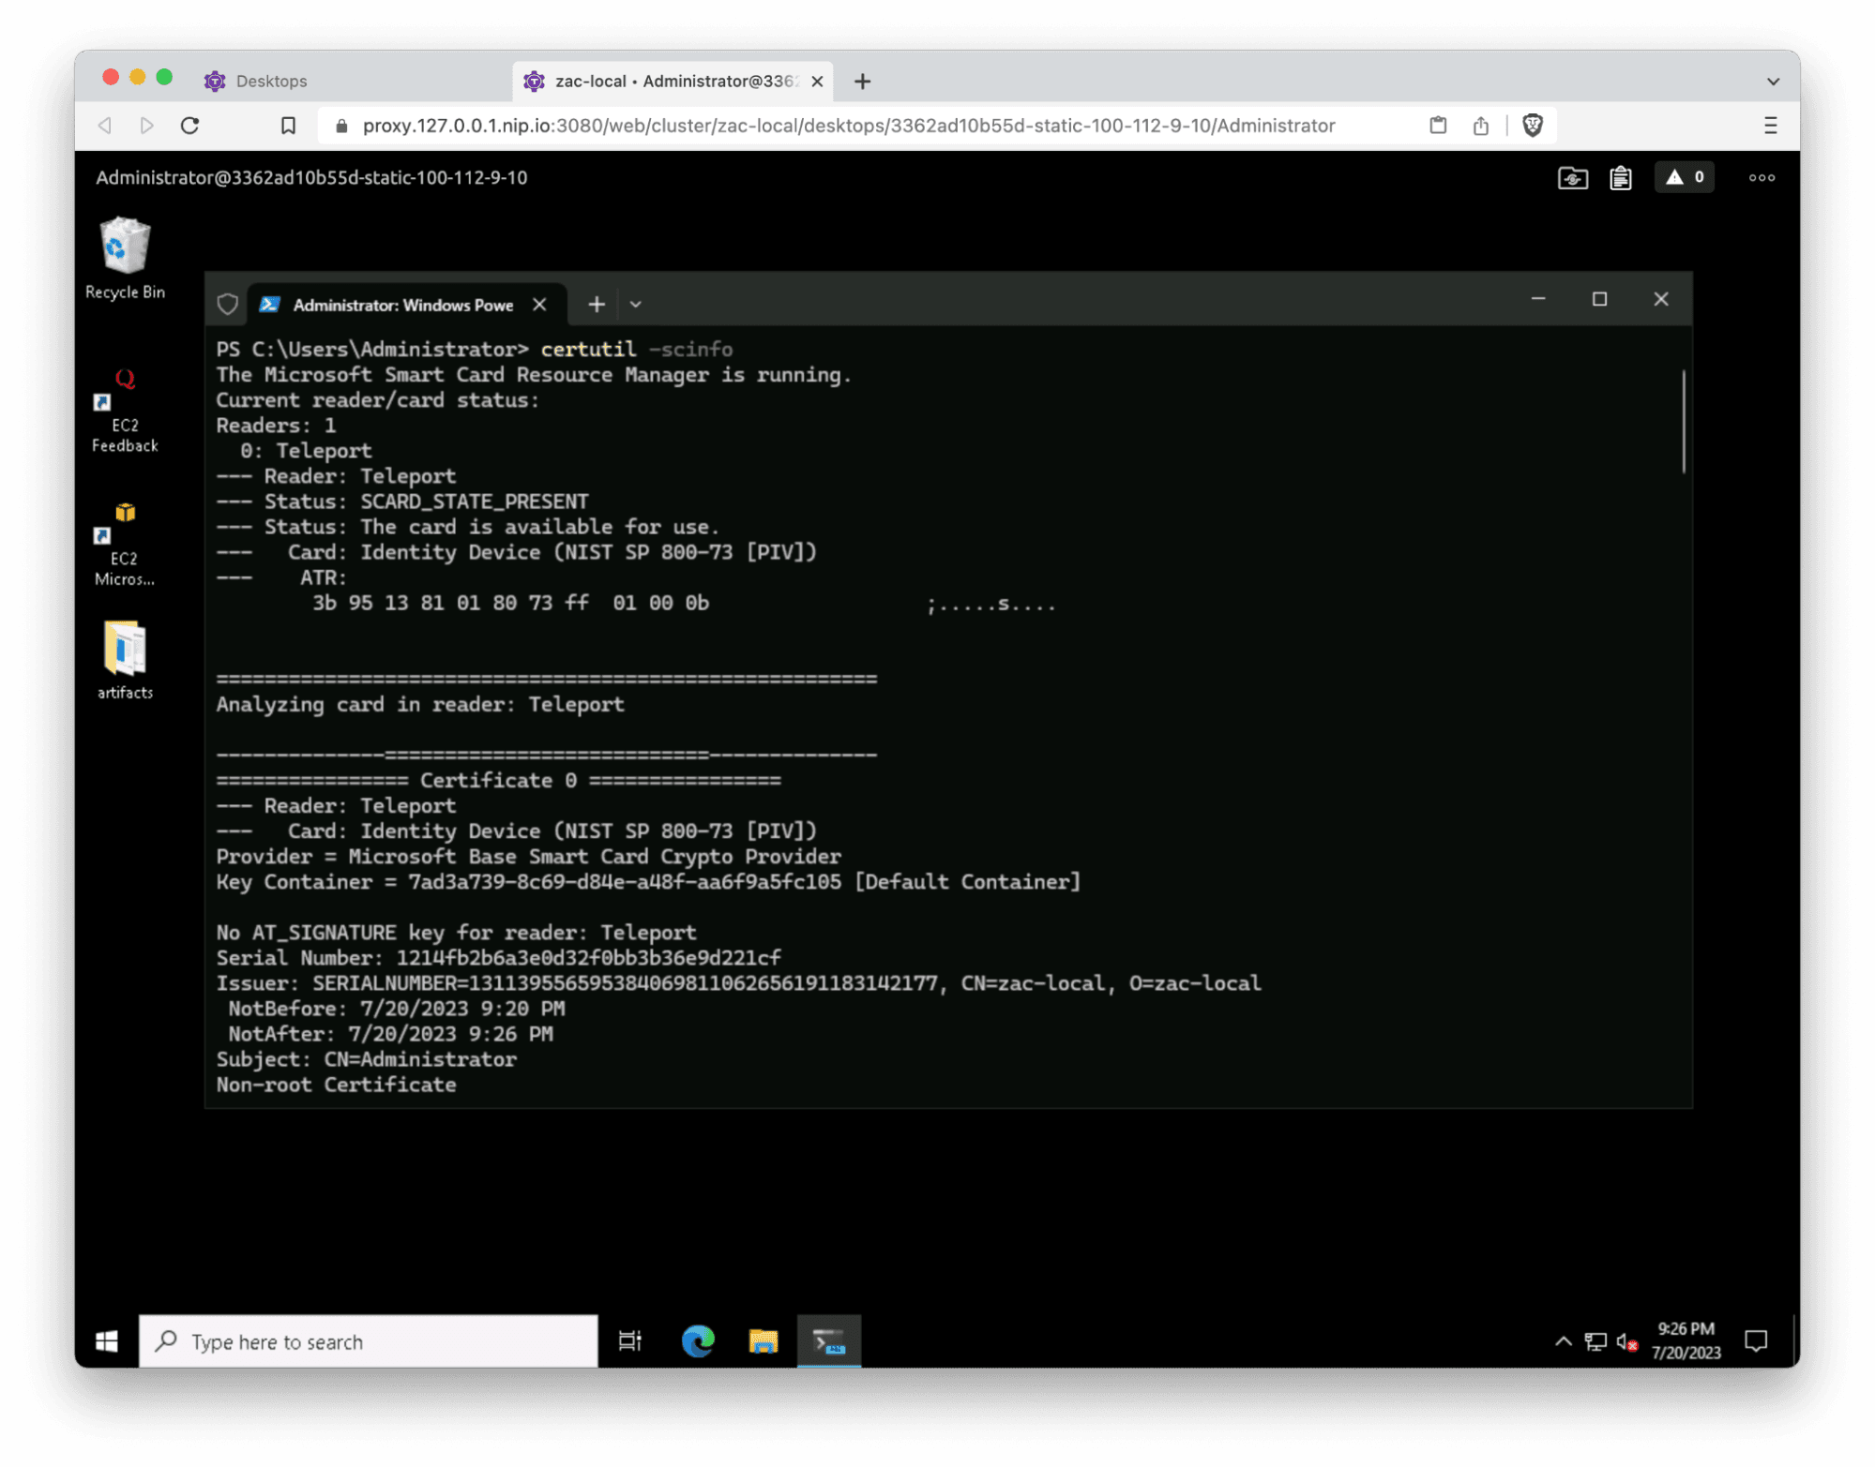Screen dimensions: 1875x1467
Task: Open the Brave Shields icon
Action: coord(1533,126)
